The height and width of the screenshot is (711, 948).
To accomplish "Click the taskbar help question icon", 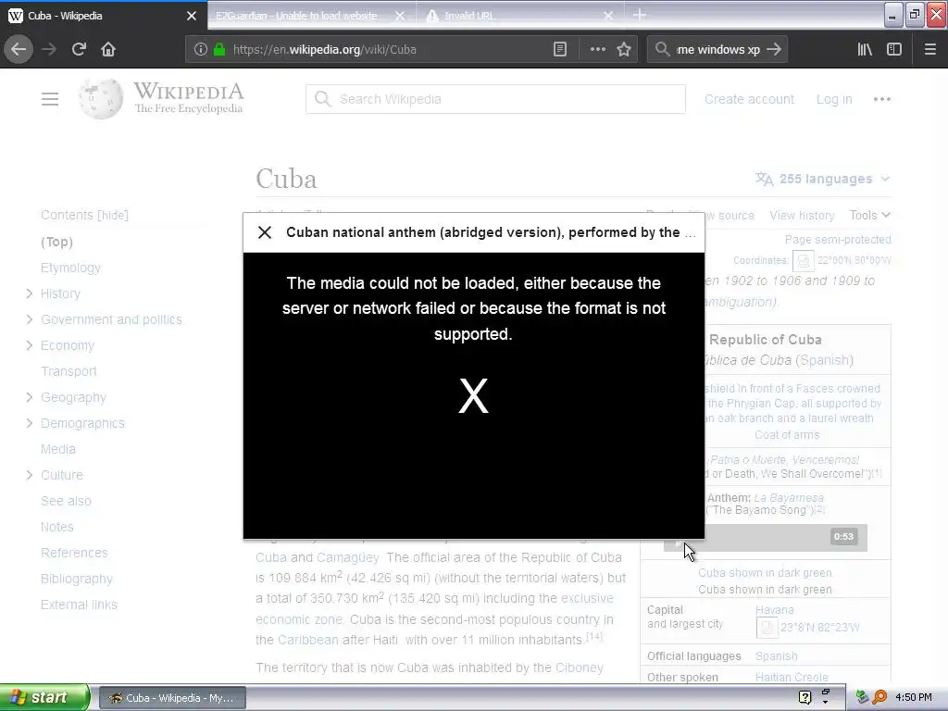I will point(805,697).
